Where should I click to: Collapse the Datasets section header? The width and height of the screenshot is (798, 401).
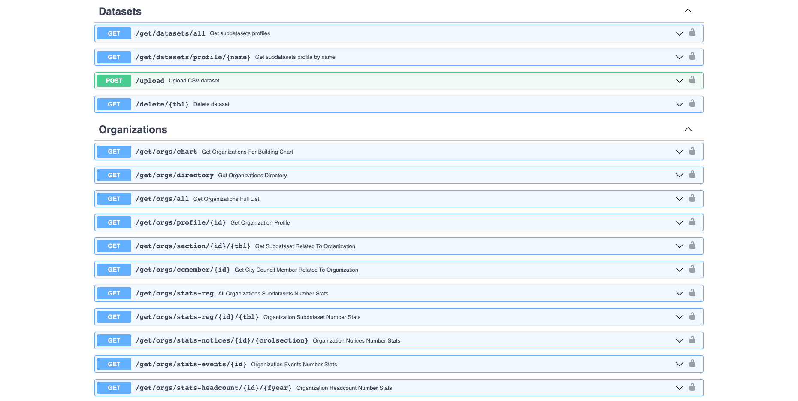pos(688,11)
